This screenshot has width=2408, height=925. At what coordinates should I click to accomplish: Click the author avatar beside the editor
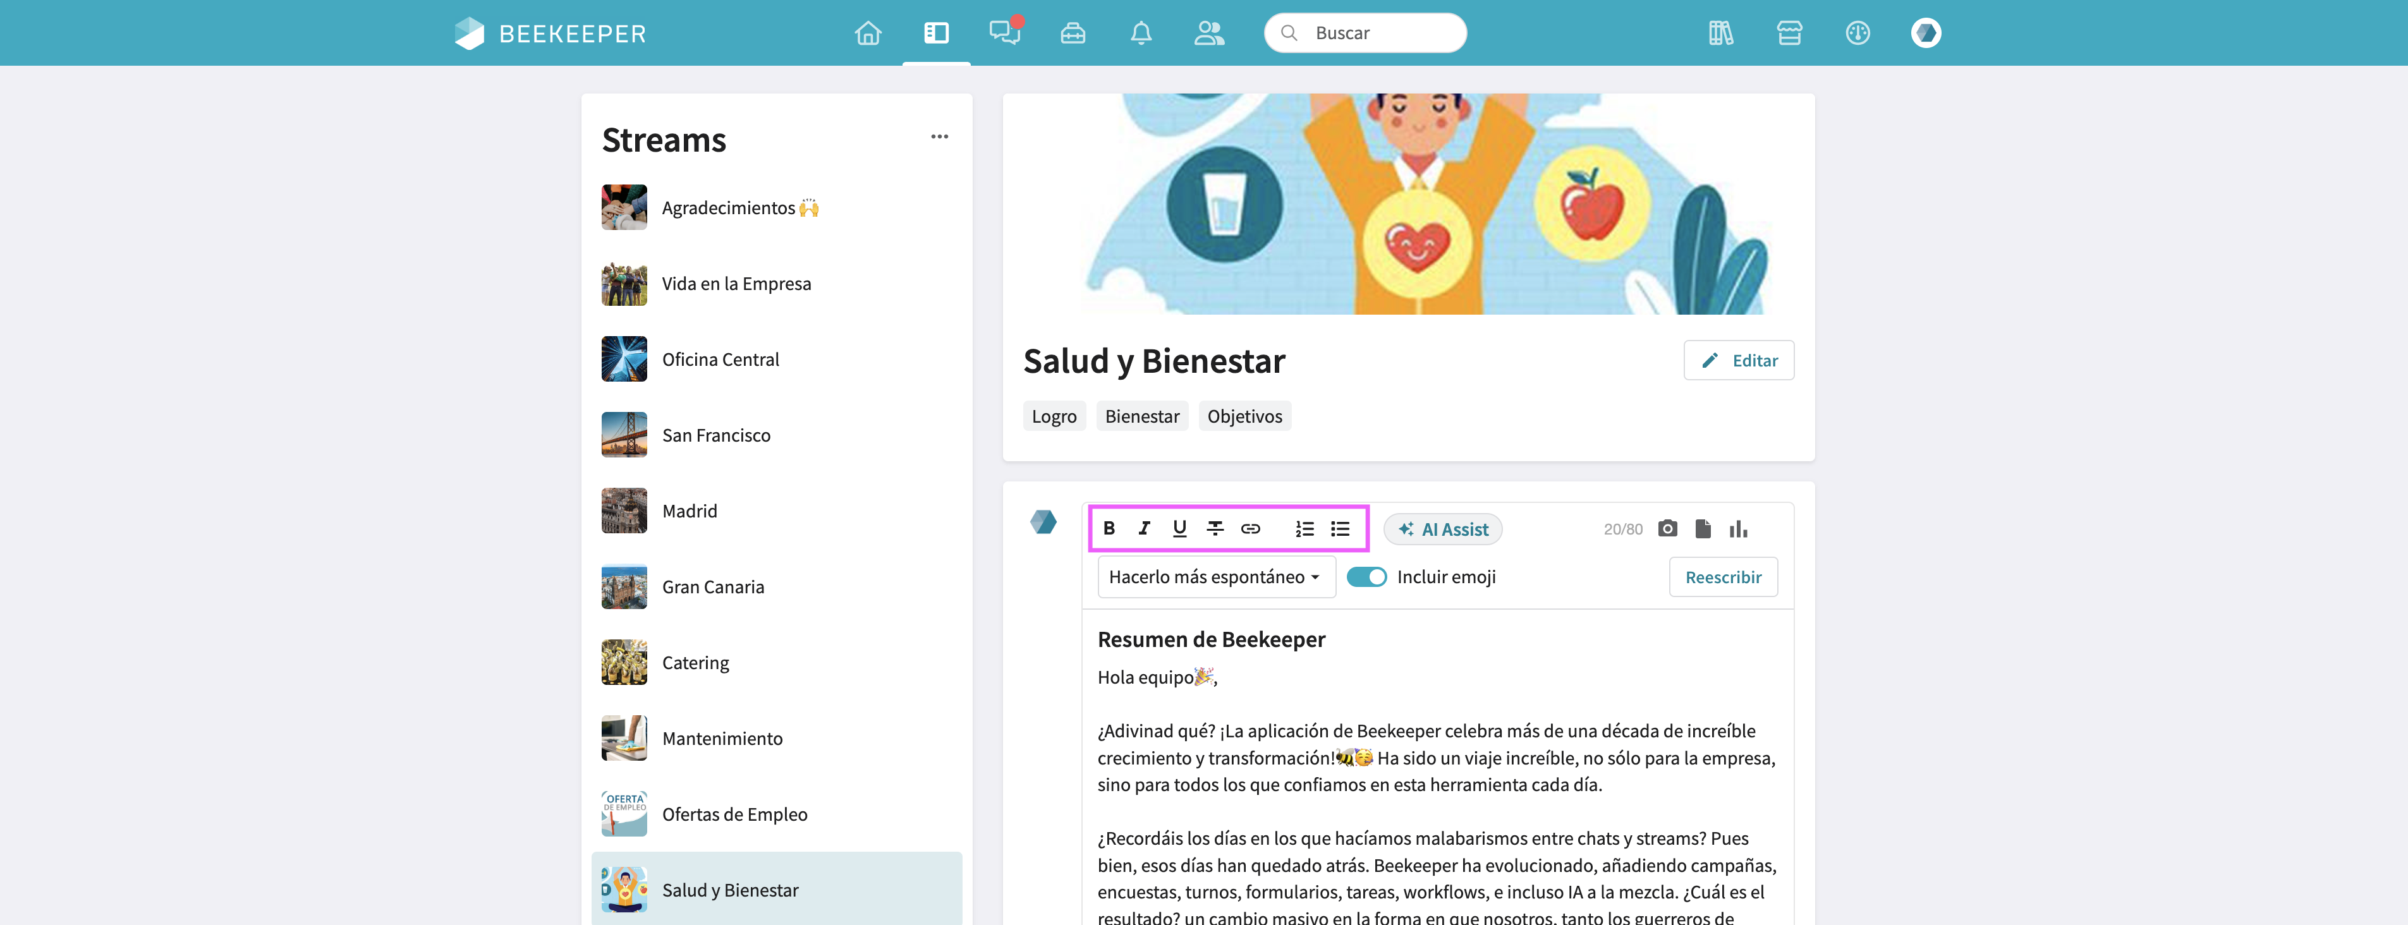click(x=1043, y=521)
